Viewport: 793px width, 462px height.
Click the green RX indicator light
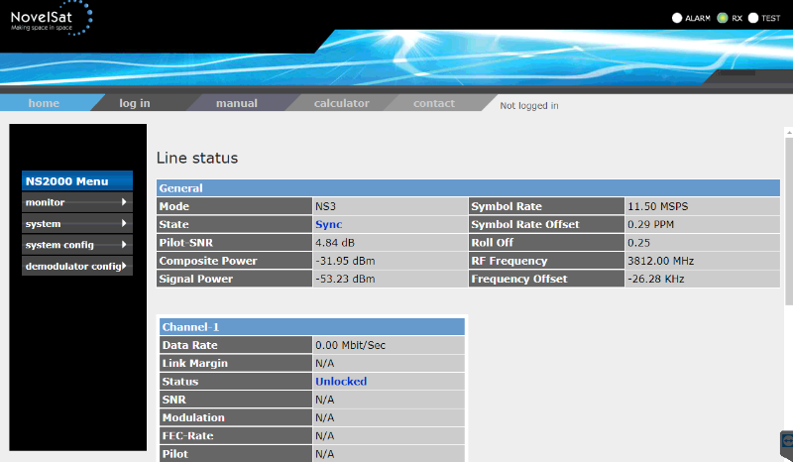point(723,18)
